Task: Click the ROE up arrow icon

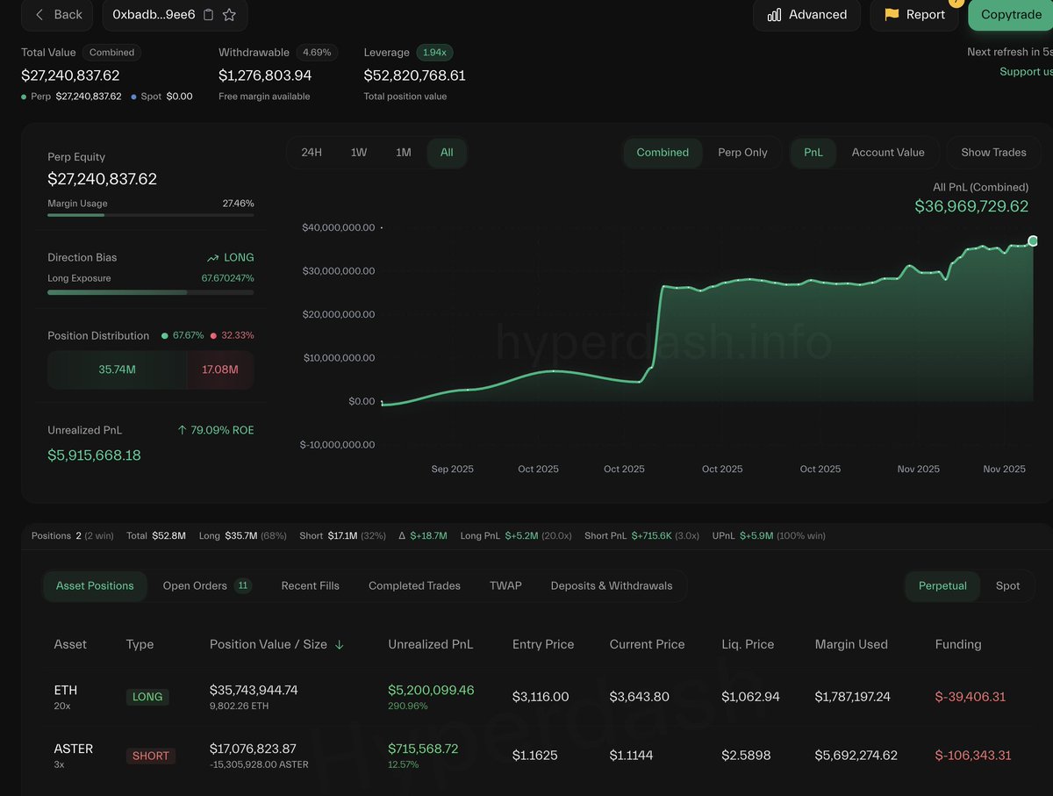Action: pyautogui.click(x=183, y=430)
